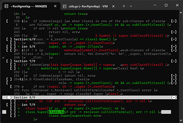This screenshot has height=123, width=183.
Task: Collapse Section 6/9 using the [-] marker
Action: (x=174, y=39)
